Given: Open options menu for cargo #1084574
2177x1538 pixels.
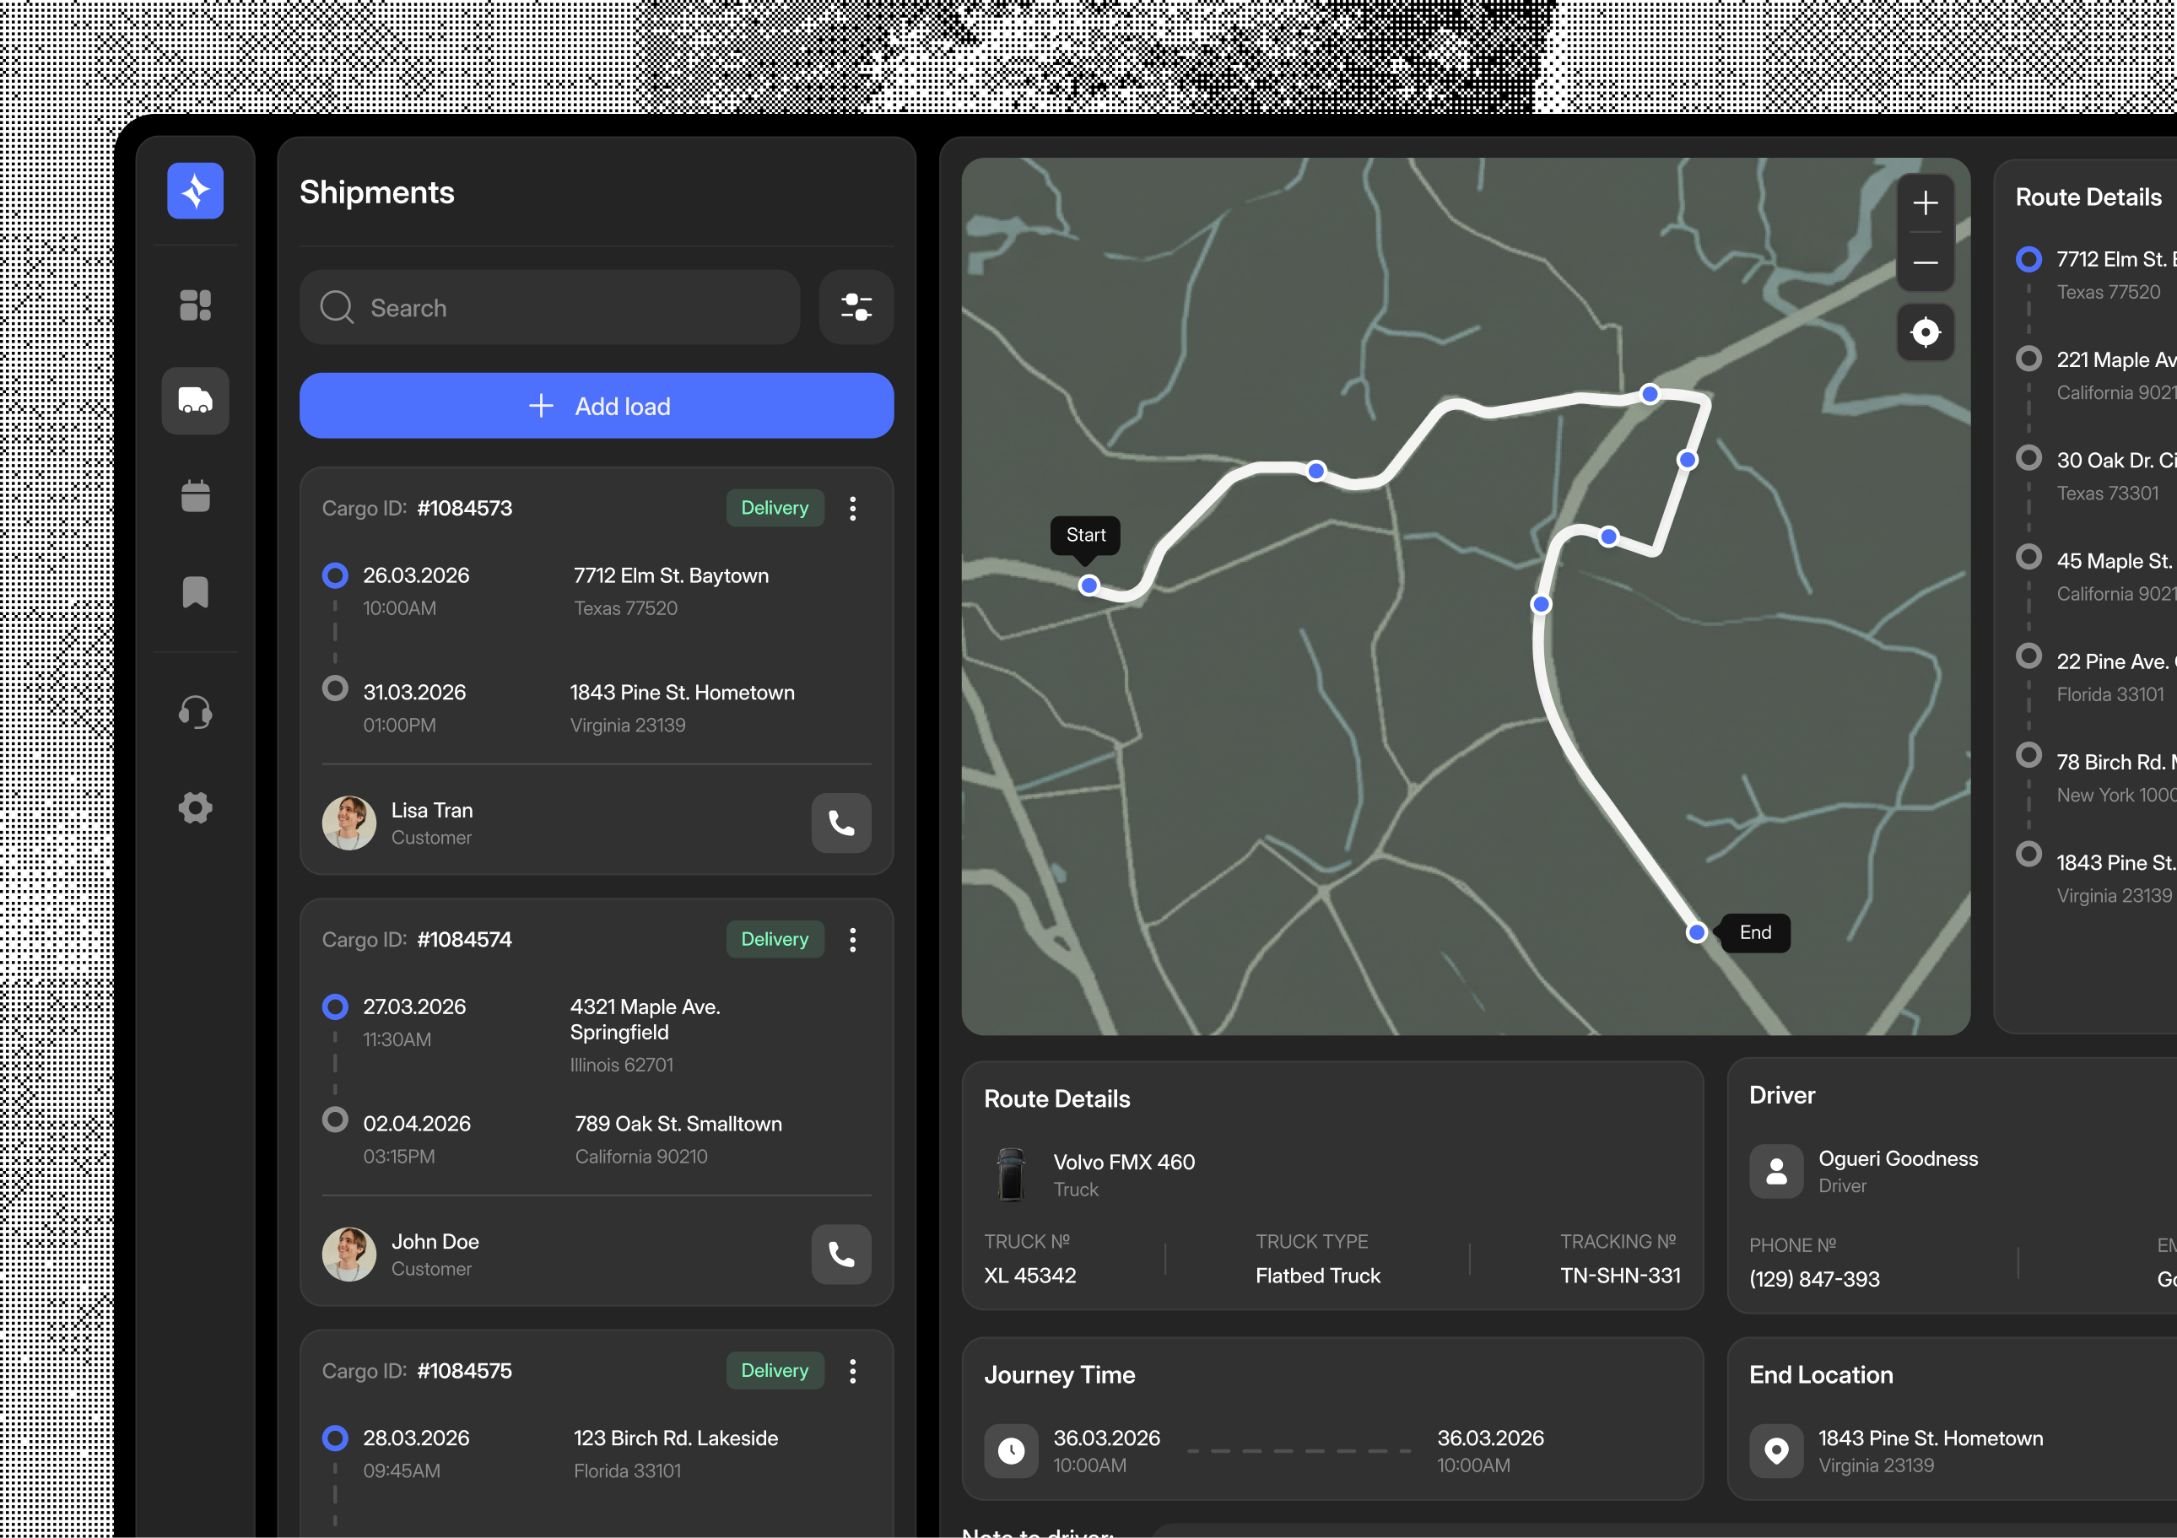Looking at the screenshot, I should click(852, 940).
